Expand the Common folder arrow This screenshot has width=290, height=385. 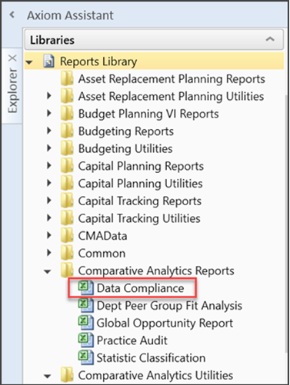49,253
